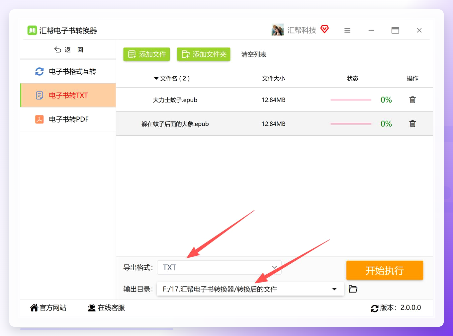Viewport: 453px width, 336px height.
Task: Click 清空列表 to clear the list
Action: [x=254, y=54]
